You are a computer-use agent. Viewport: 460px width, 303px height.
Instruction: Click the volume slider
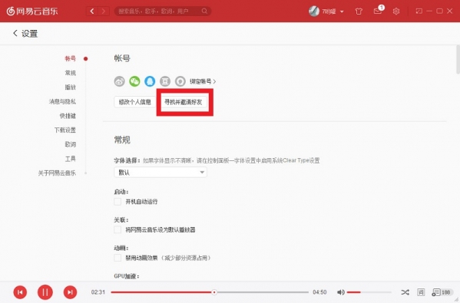point(369,292)
